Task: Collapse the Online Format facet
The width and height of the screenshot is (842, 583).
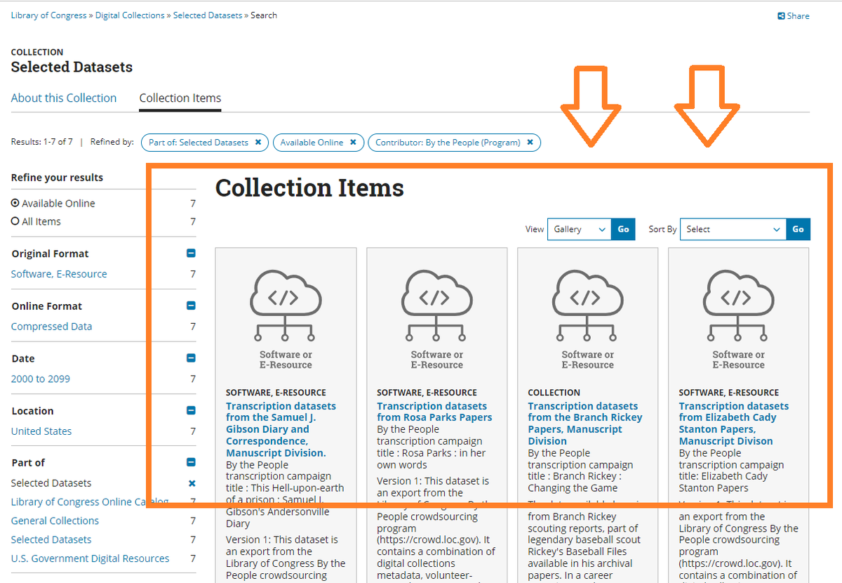Action: click(x=191, y=306)
